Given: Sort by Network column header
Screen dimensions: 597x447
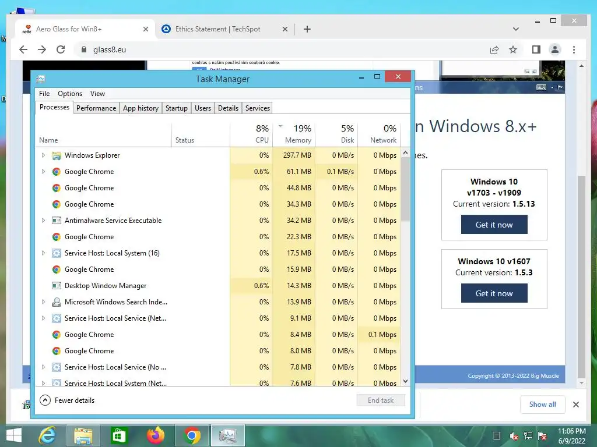Looking at the screenshot, I should click(x=379, y=134).
